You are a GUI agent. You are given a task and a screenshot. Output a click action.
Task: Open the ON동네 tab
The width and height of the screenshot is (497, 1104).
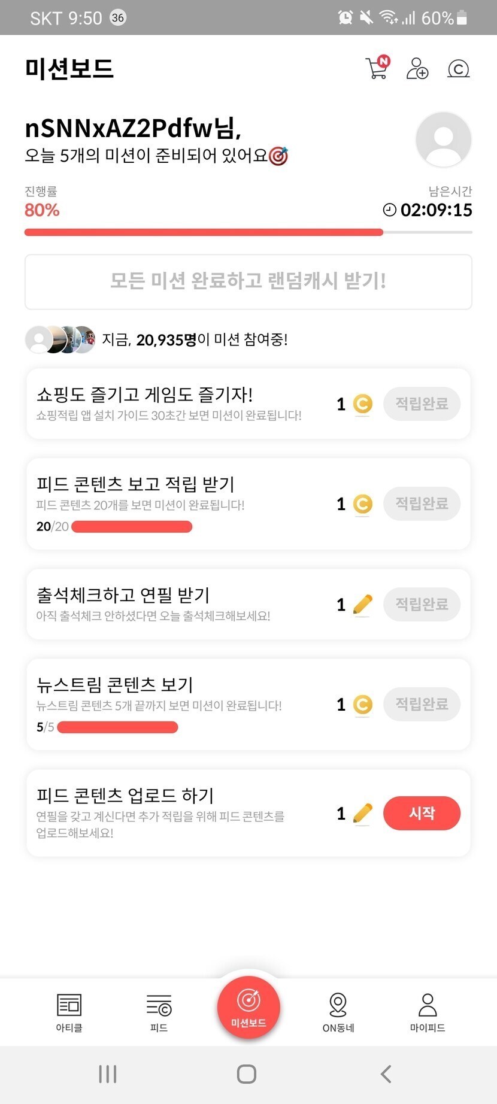point(338,1012)
